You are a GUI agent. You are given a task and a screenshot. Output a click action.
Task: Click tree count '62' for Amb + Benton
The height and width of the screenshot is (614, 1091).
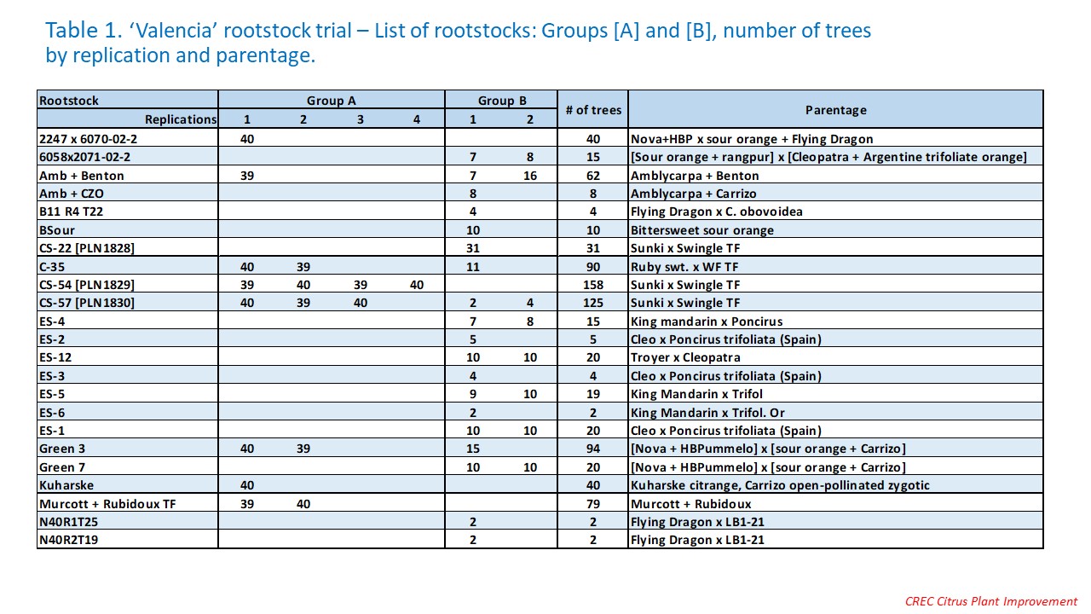(593, 175)
